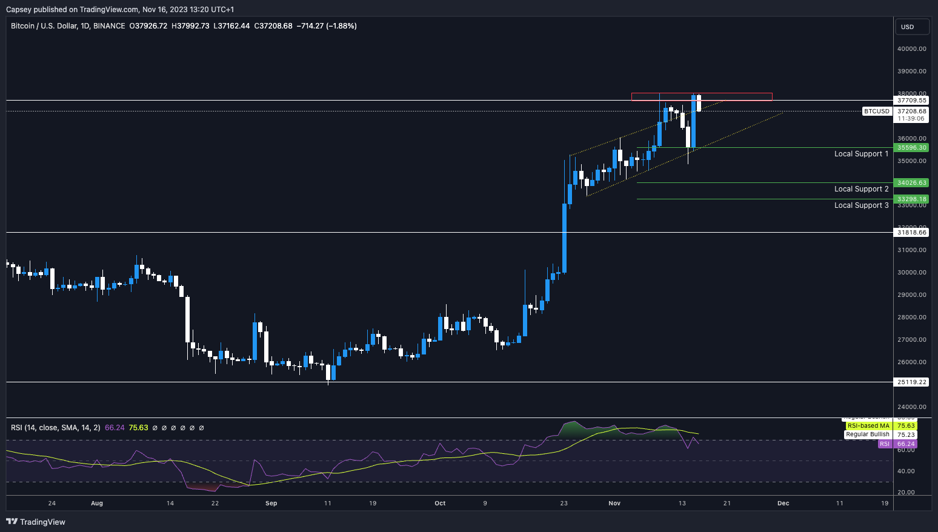Open the USD currency selector
The height and width of the screenshot is (532, 938).
pyautogui.click(x=913, y=27)
